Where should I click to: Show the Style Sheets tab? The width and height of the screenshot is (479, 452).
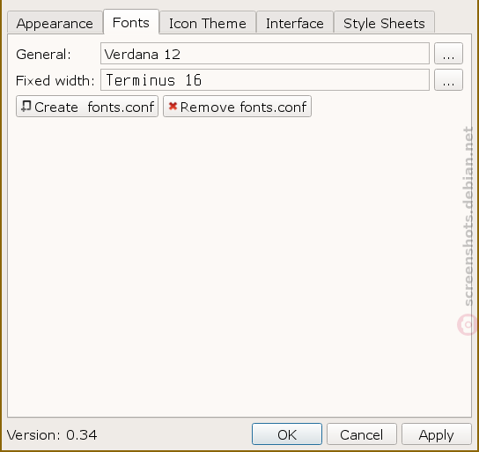[384, 23]
